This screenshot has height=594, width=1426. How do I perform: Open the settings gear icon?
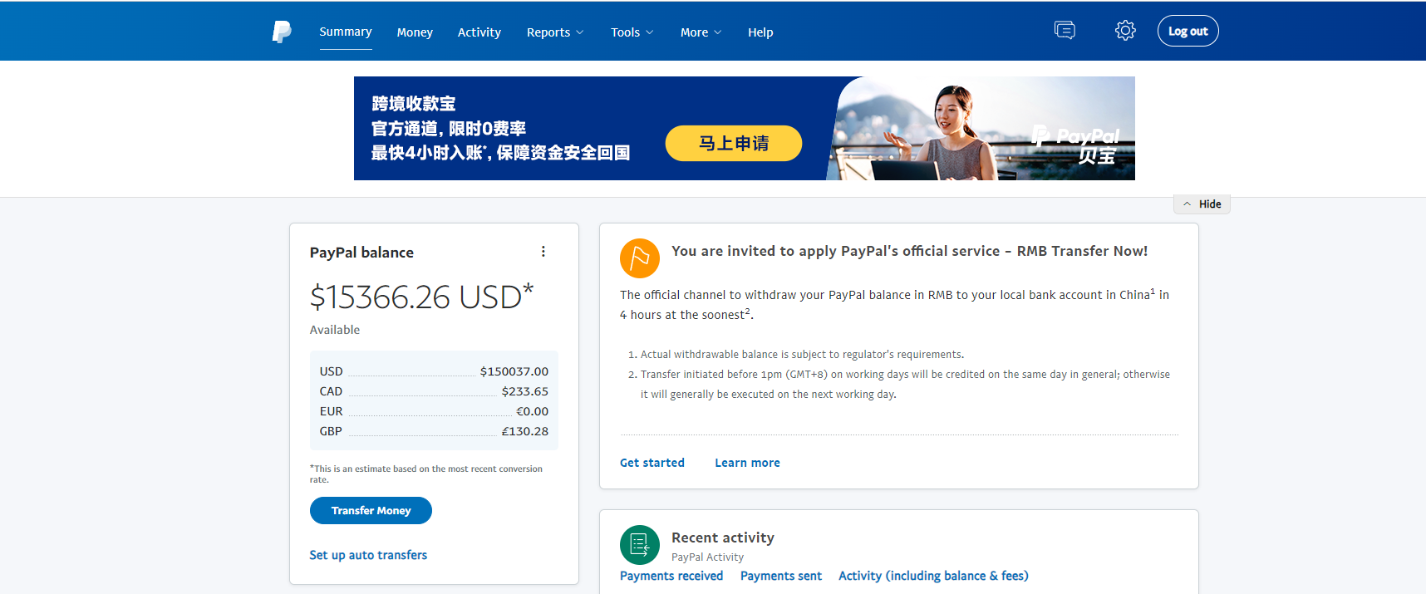pos(1125,31)
